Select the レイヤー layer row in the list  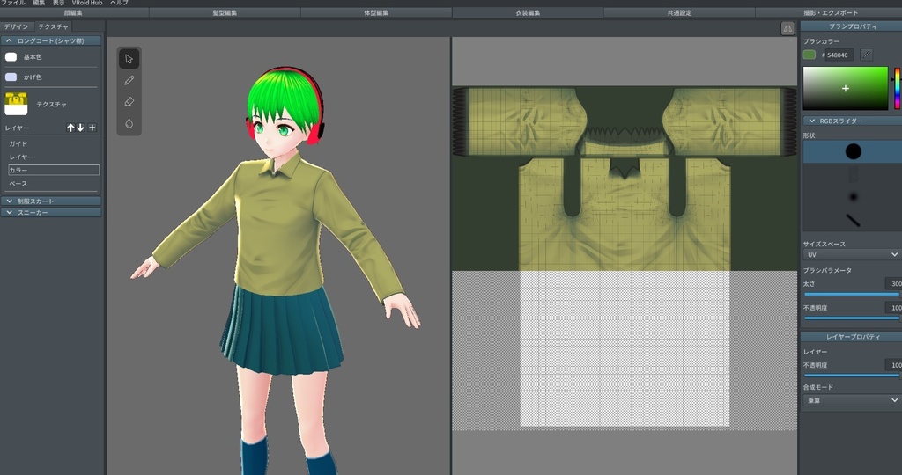click(x=53, y=157)
